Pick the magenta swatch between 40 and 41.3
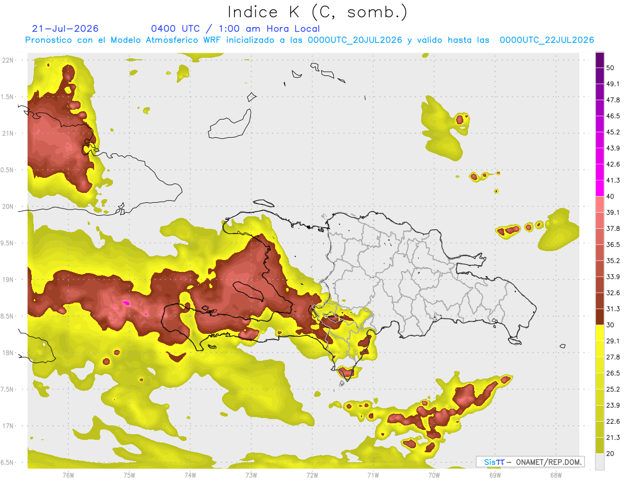 [600, 189]
